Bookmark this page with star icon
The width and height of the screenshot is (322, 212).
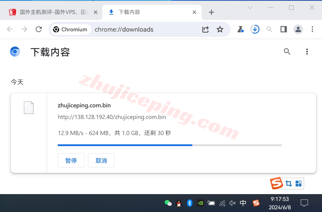[x=220, y=30]
